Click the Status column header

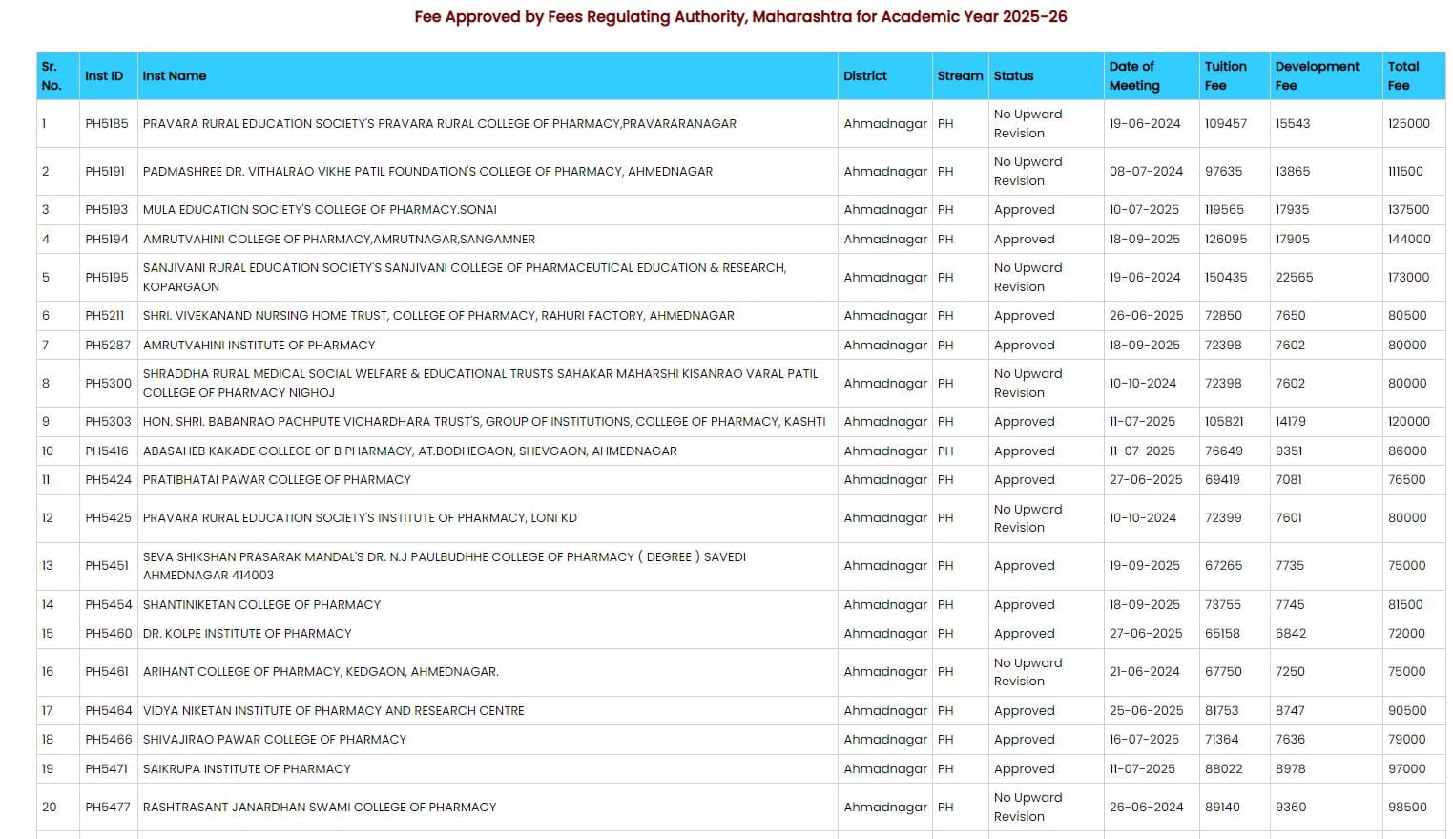pyautogui.click(x=1013, y=76)
